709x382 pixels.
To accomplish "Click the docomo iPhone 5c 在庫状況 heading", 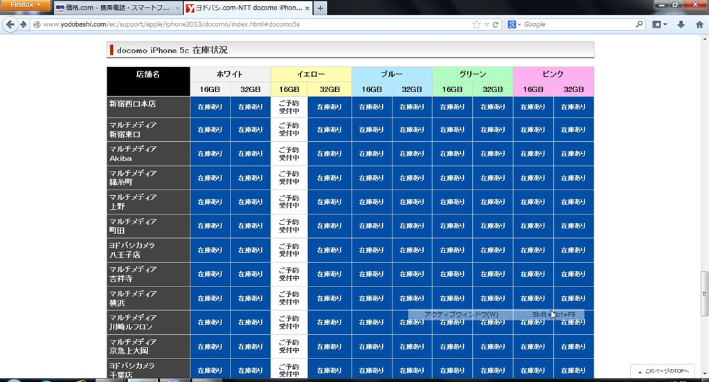I will (x=172, y=51).
